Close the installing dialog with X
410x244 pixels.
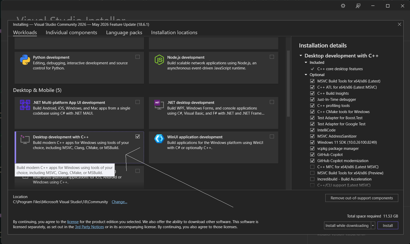tap(400, 24)
